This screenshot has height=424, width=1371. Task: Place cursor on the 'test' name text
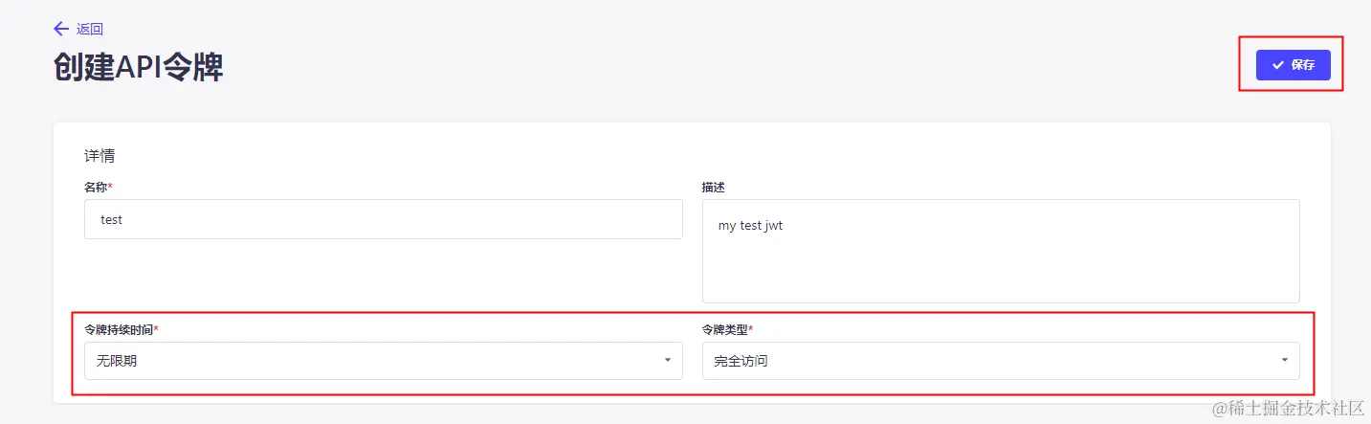[111, 219]
